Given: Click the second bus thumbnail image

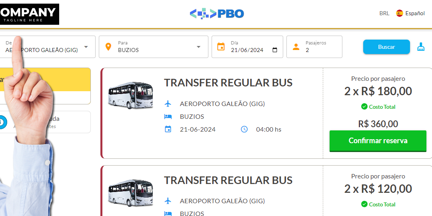Looking at the screenshot, I should coord(130,193).
